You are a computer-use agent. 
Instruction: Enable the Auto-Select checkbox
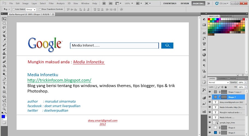coord(14,9)
